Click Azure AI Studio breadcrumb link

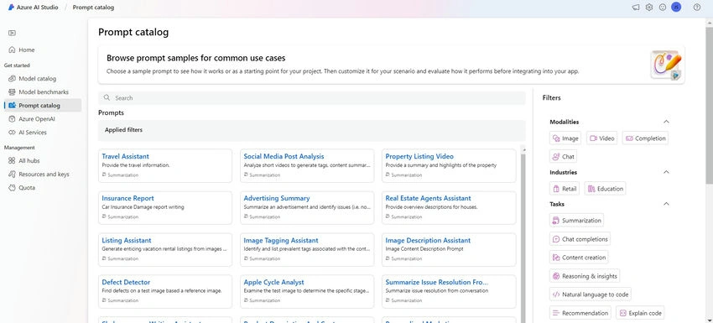click(x=37, y=8)
